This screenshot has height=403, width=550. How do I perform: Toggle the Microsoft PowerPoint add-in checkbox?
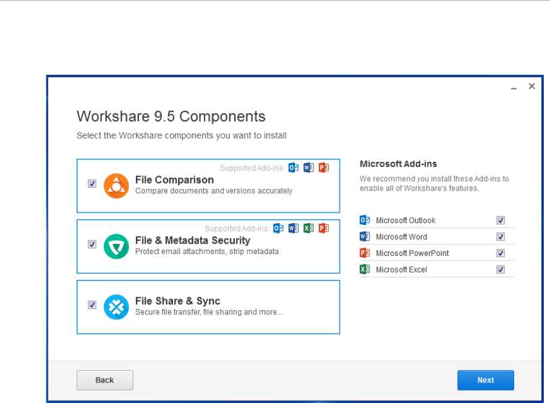[x=501, y=253]
